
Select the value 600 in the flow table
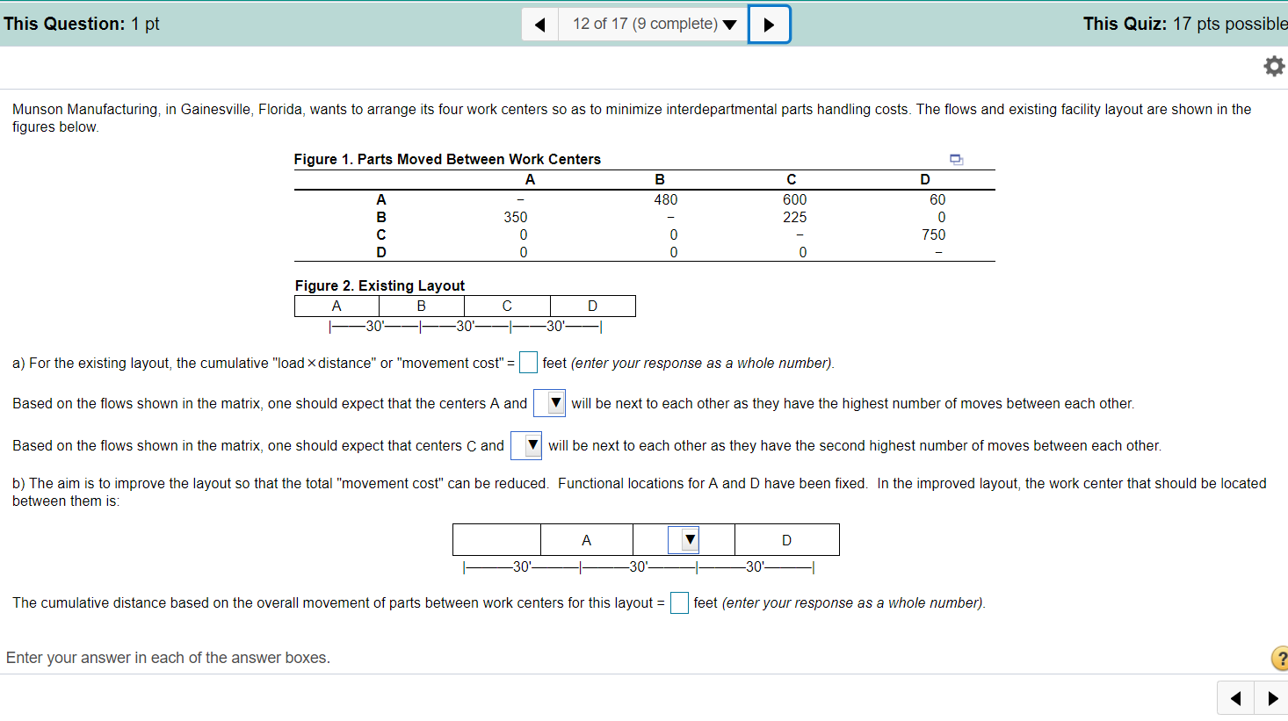[795, 199]
